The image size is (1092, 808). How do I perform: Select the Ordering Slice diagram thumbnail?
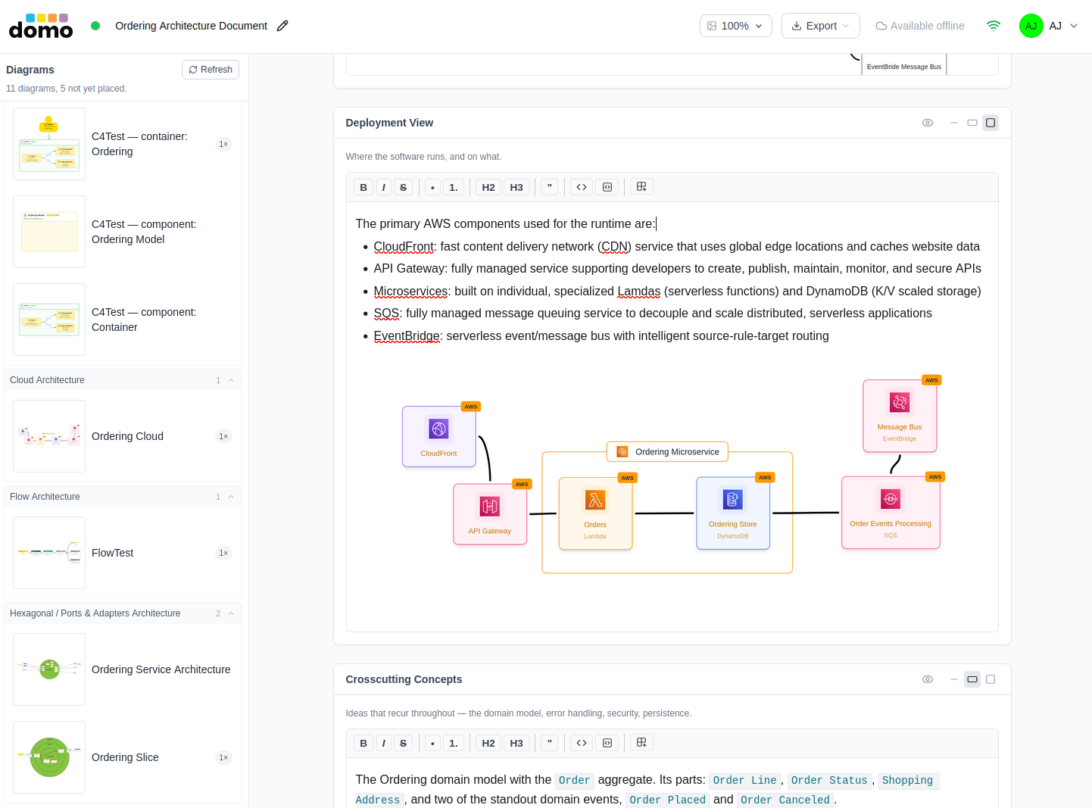click(x=49, y=757)
